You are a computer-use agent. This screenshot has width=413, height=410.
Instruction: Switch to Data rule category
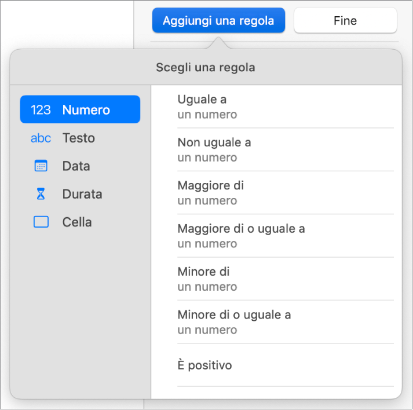pyautogui.click(x=80, y=166)
